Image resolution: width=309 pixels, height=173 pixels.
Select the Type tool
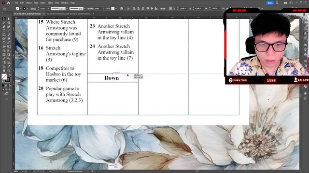point(4,31)
